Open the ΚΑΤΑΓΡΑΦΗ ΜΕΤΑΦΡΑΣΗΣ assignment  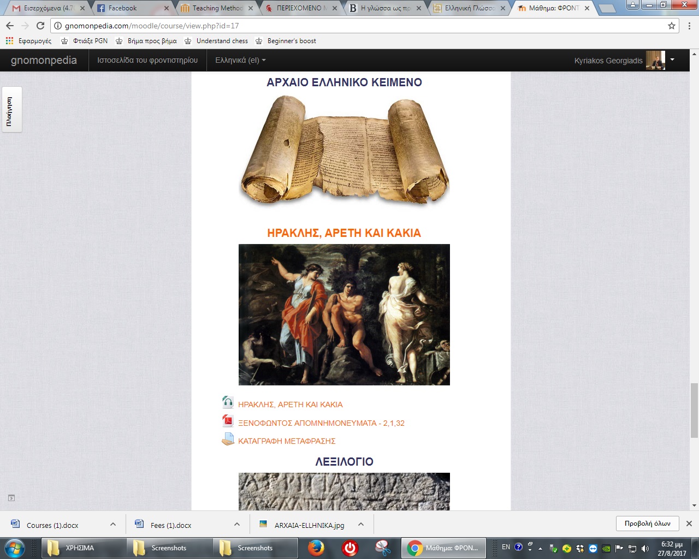click(287, 441)
